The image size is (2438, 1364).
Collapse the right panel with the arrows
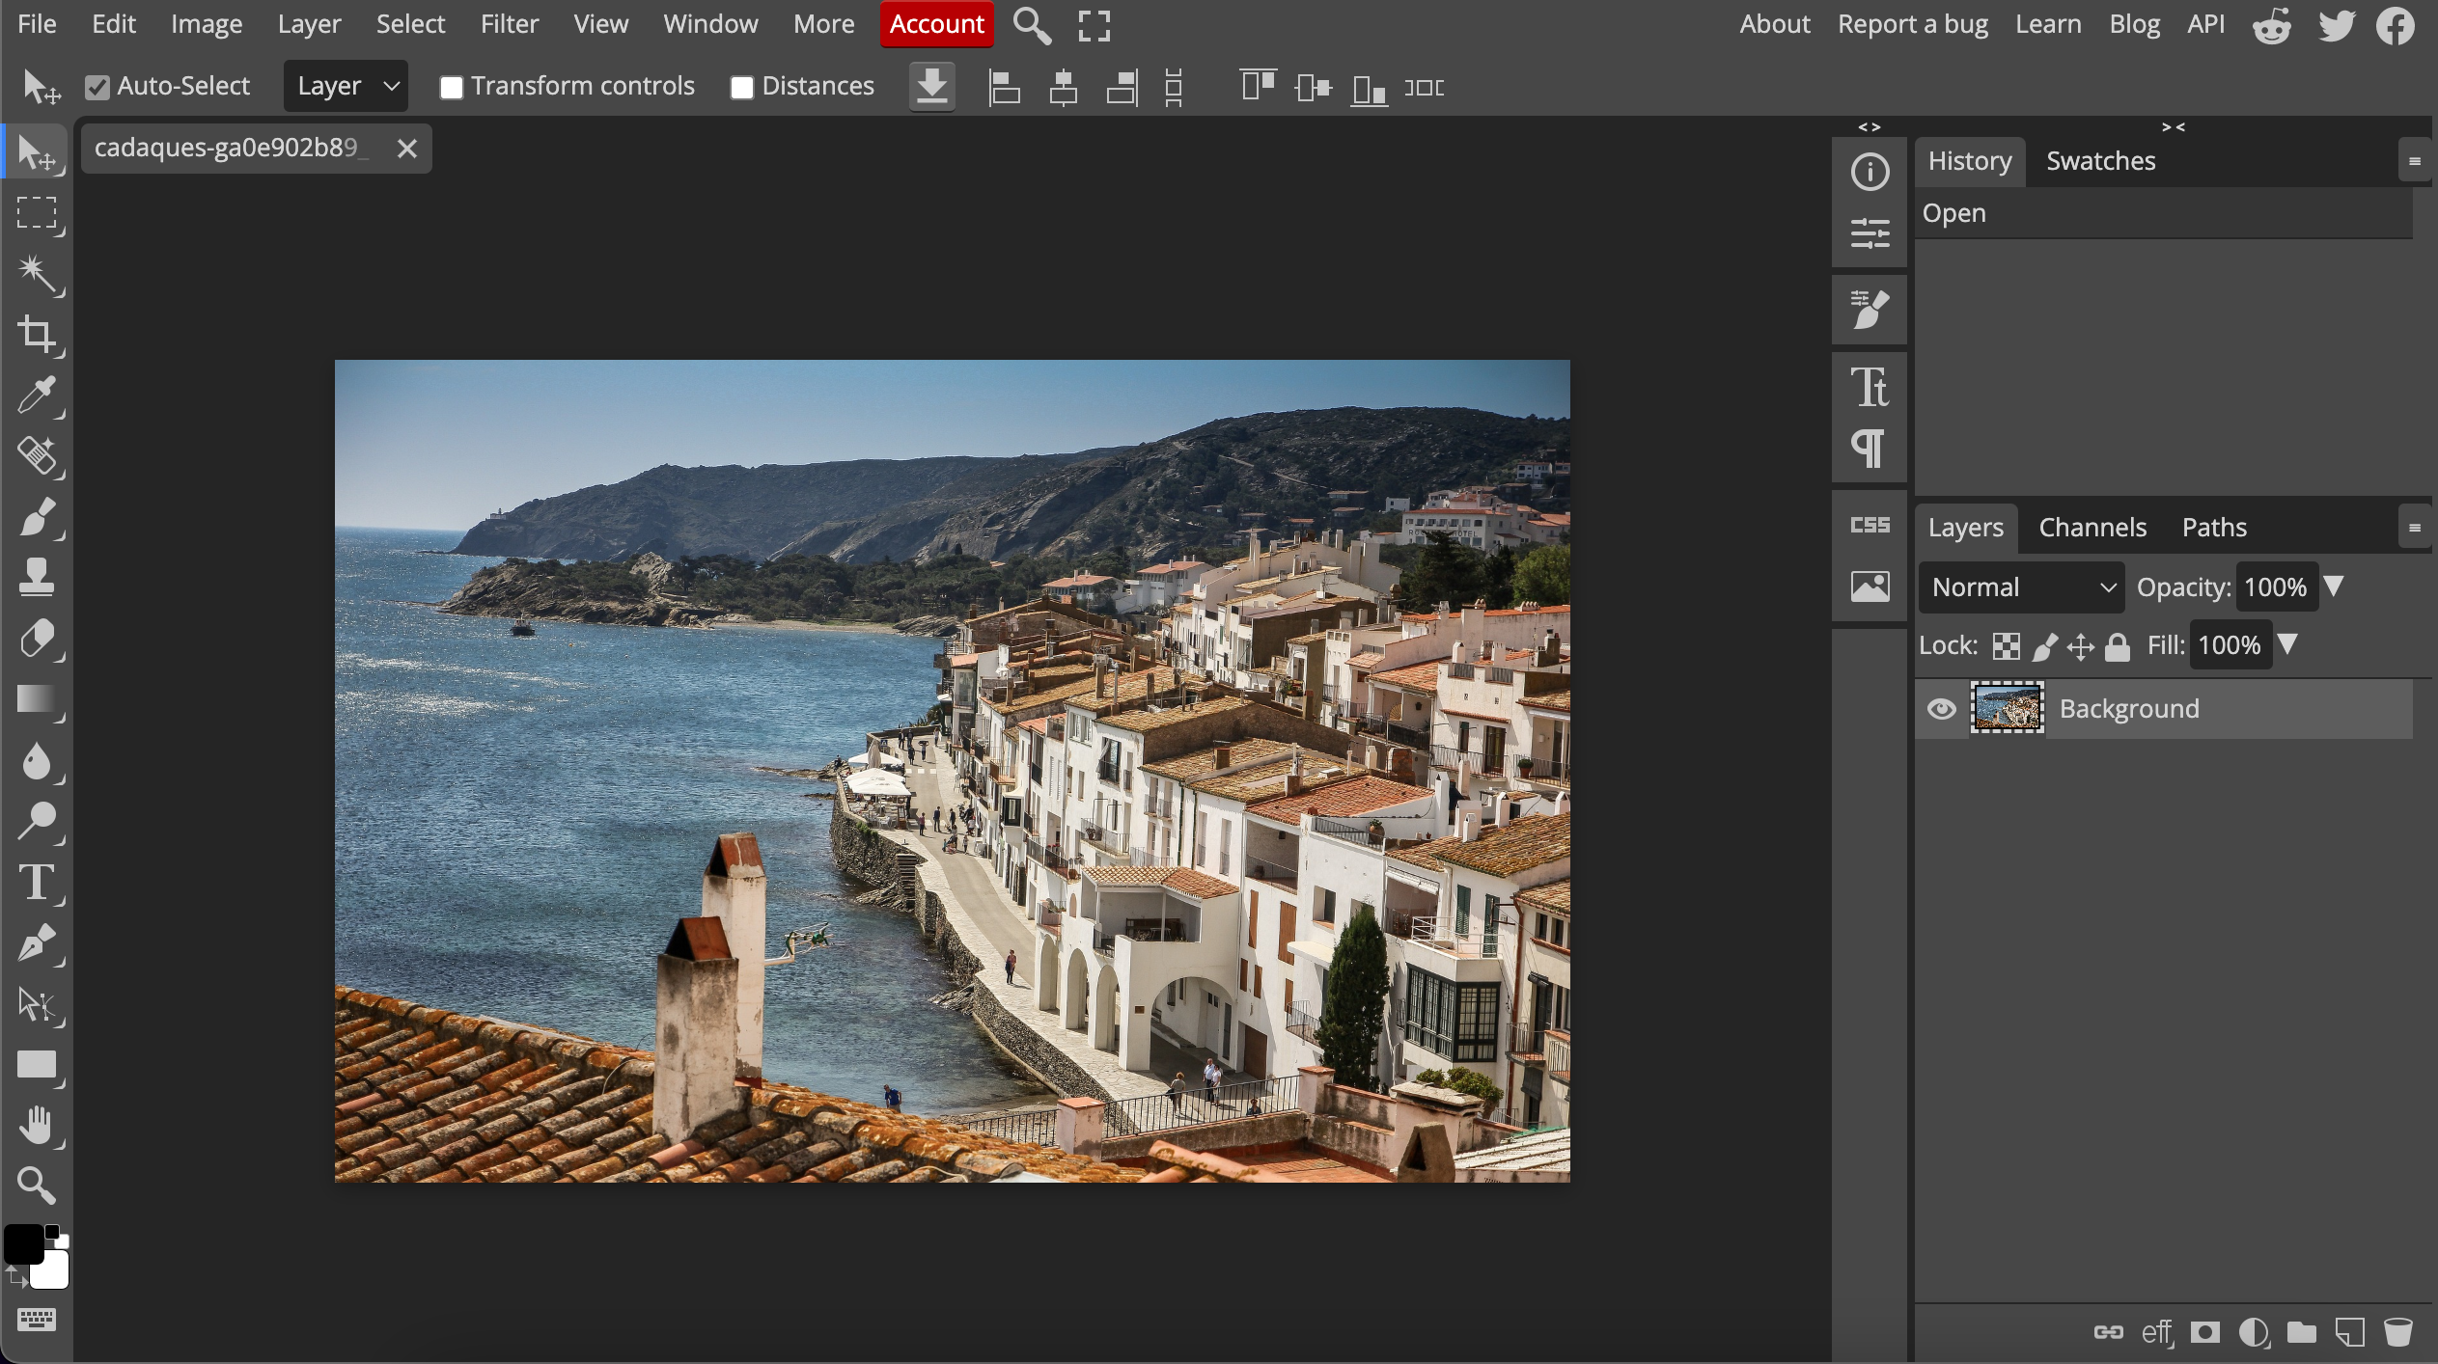2173,126
